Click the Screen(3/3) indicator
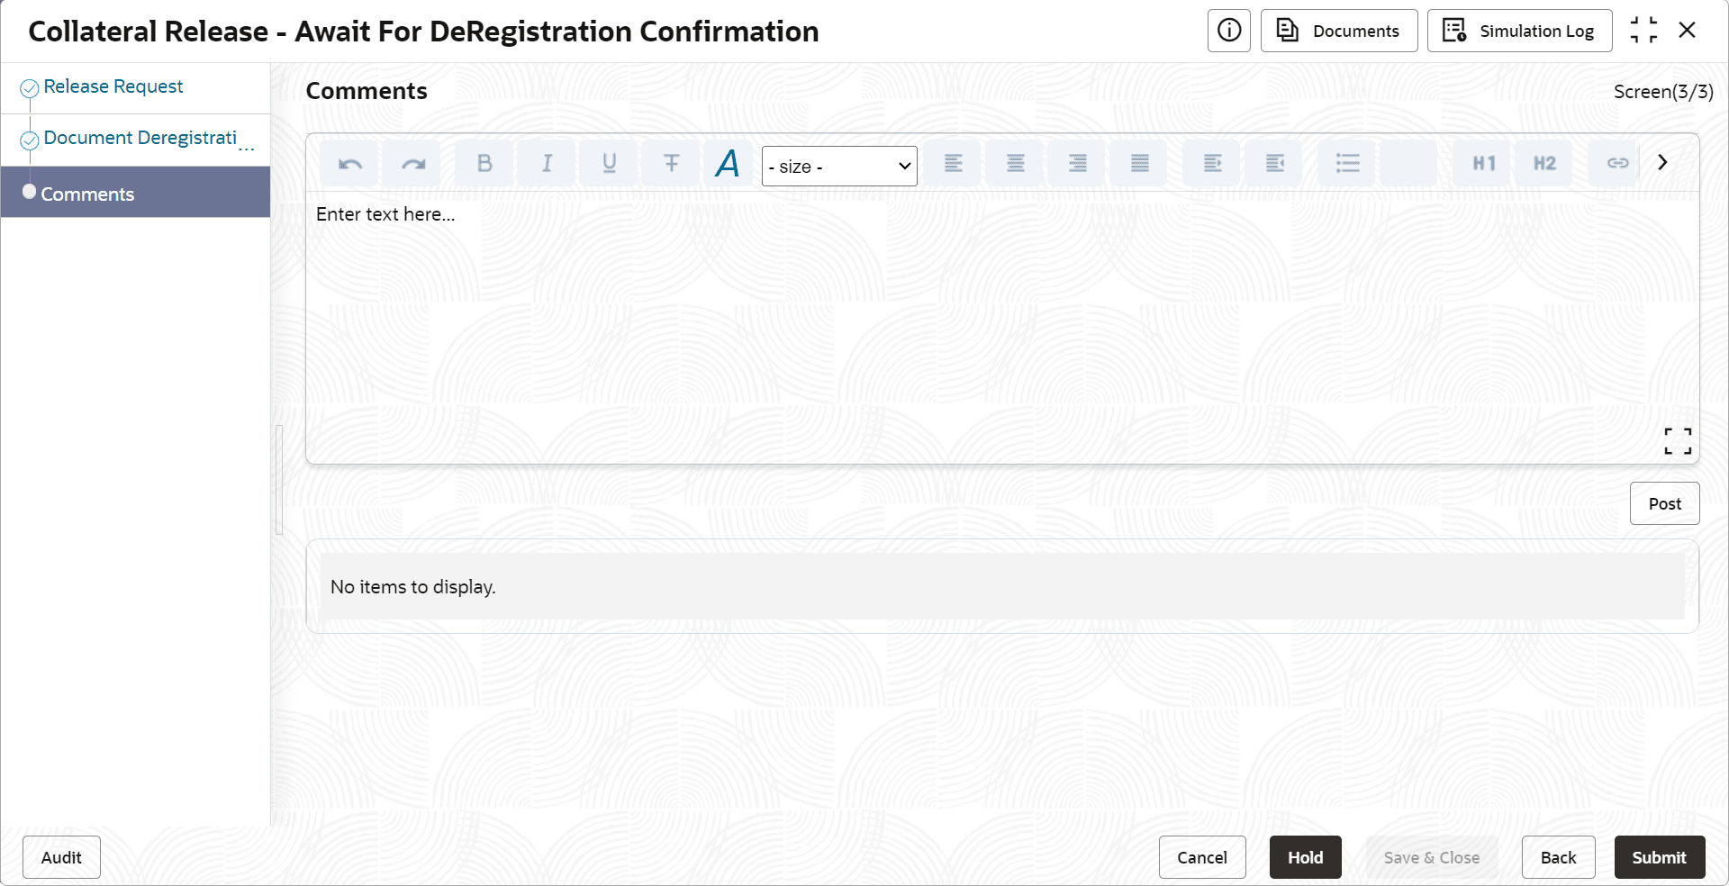This screenshot has height=886, width=1729. [x=1663, y=92]
